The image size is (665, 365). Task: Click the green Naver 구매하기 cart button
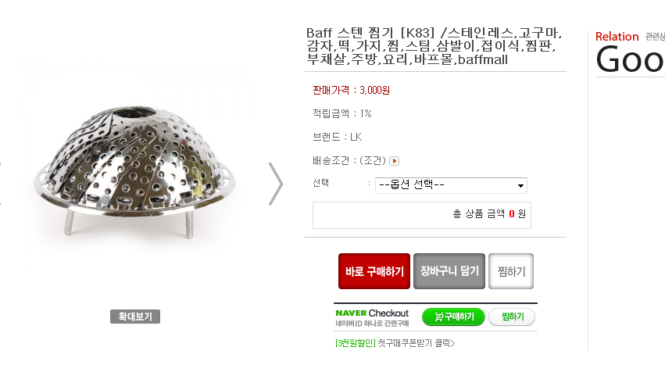pyautogui.click(x=453, y=317)
